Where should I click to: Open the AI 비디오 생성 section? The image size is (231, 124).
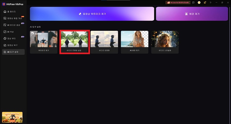13,25
